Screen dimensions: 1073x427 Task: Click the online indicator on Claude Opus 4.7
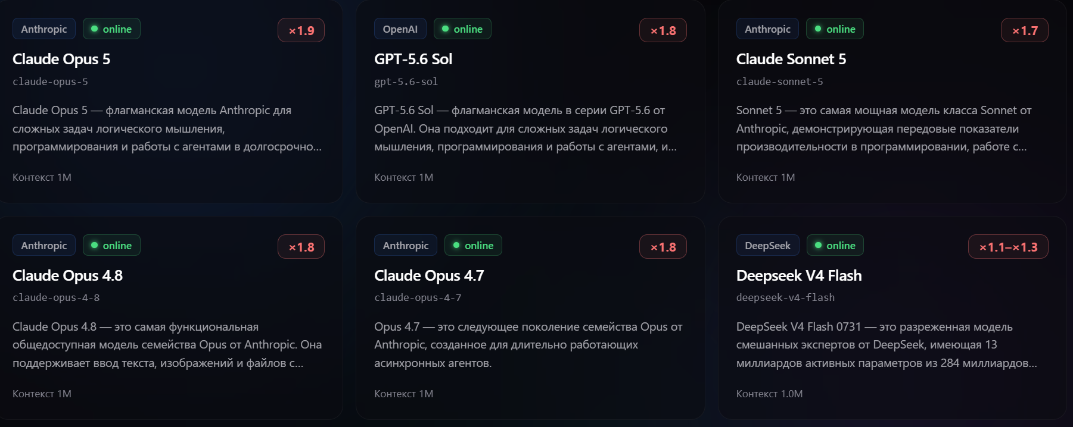[473, 245]
